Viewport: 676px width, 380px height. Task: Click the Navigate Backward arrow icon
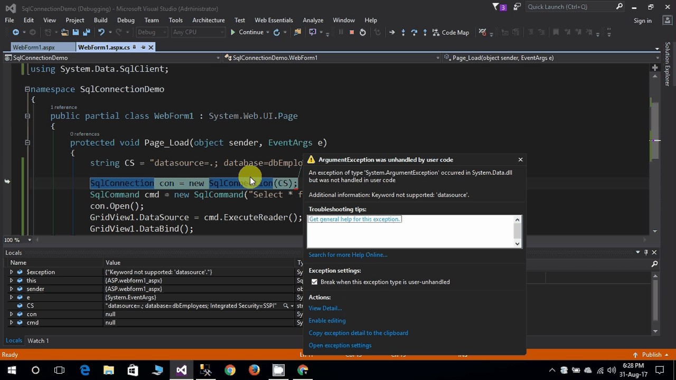(16, 32)
